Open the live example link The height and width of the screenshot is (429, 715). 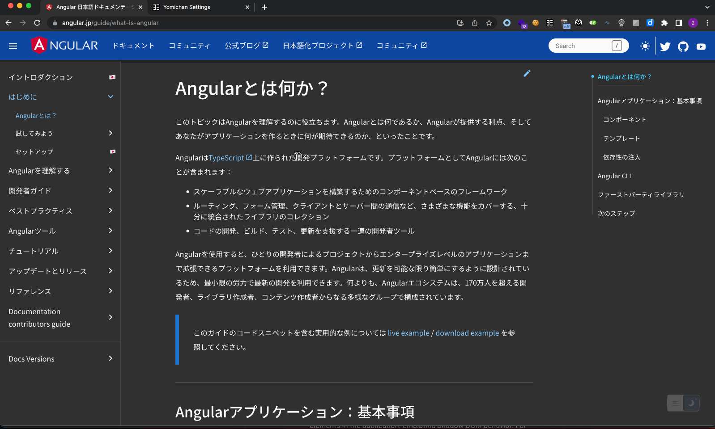[x=409, y=333]
